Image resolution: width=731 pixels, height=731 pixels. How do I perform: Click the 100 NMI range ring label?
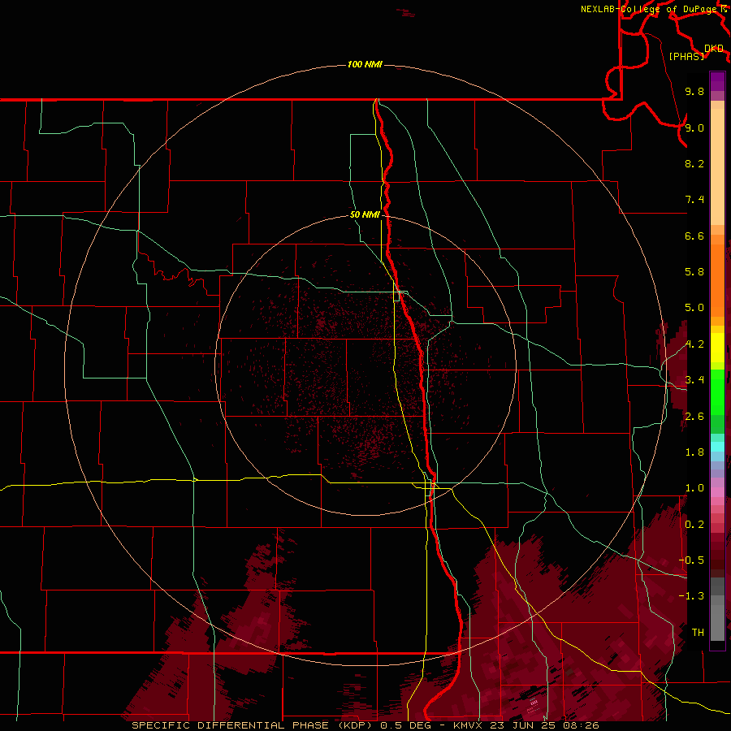pos(365,64)
